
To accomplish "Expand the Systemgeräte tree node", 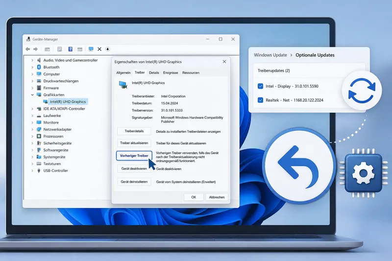I will 32,157.
